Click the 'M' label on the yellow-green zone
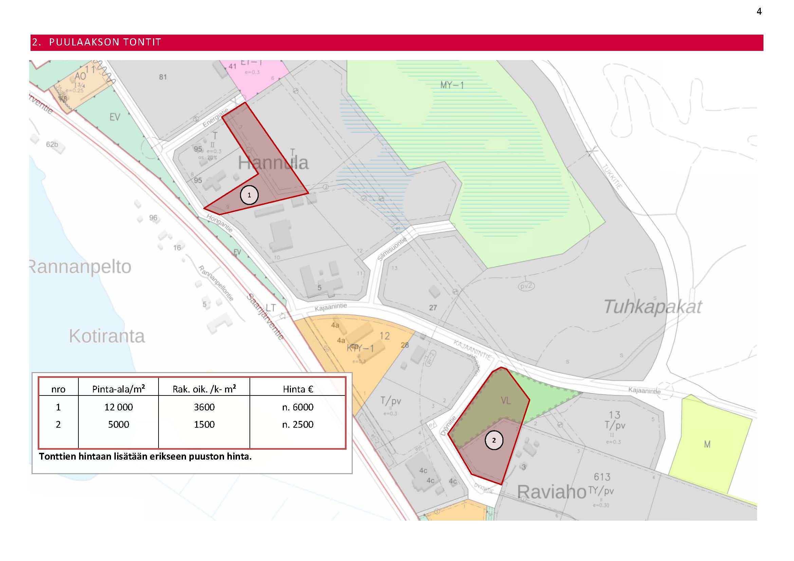The height and width of the screenshot is (561, 794). point(707,444)
